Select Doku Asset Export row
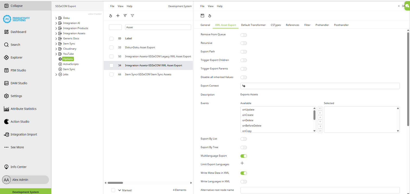The height and width of the screenshot is (194, 410). coord(148,47)
